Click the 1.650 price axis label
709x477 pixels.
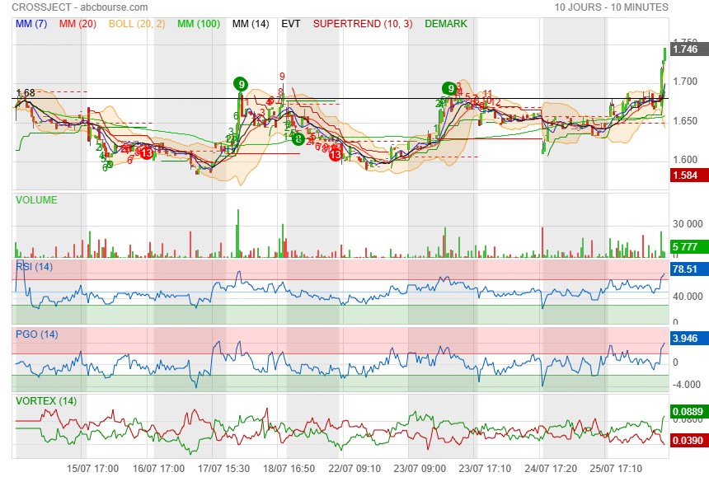[x=685, y=121]
